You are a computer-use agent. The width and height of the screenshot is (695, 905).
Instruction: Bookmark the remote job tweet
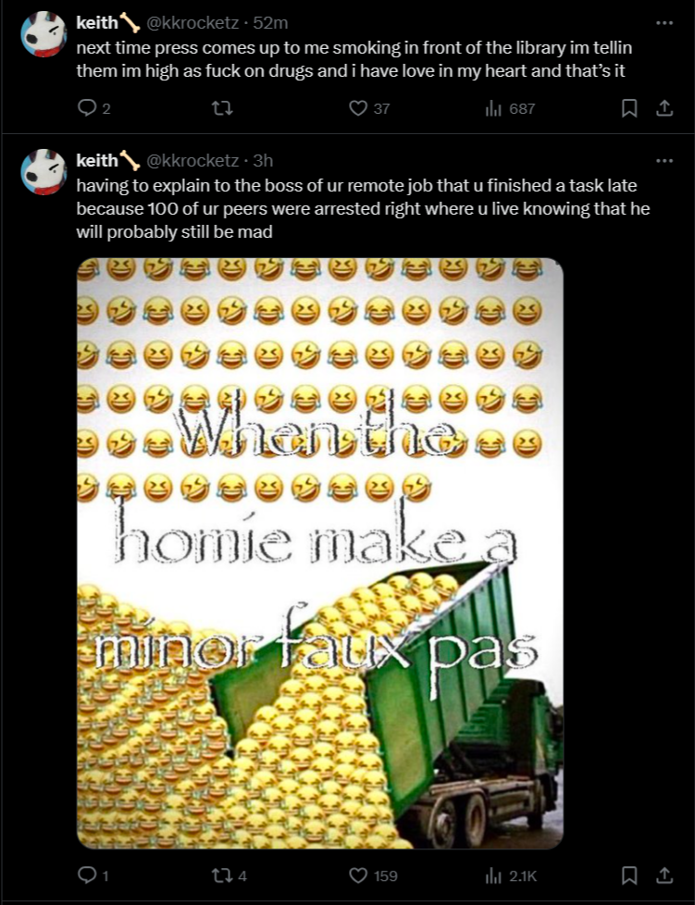[628, 875]
